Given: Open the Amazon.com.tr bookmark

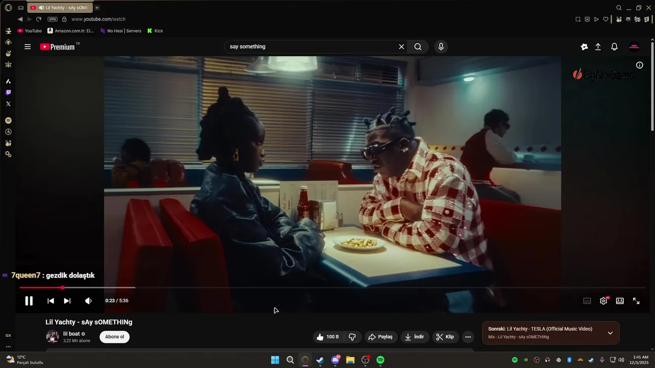Looking at the screenshot, I should click(71, 31).
